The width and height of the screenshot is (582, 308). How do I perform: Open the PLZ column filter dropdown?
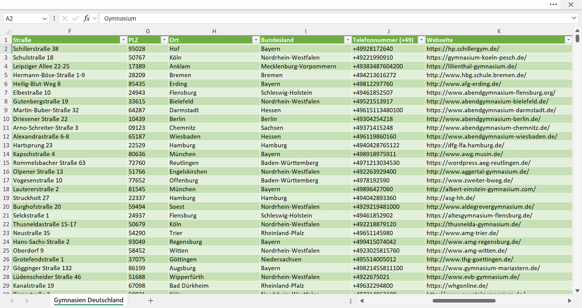[x=164, y=40]
